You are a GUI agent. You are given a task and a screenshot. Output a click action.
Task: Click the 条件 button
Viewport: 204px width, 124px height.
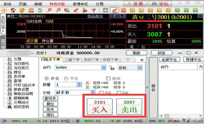tap(50, 109)
